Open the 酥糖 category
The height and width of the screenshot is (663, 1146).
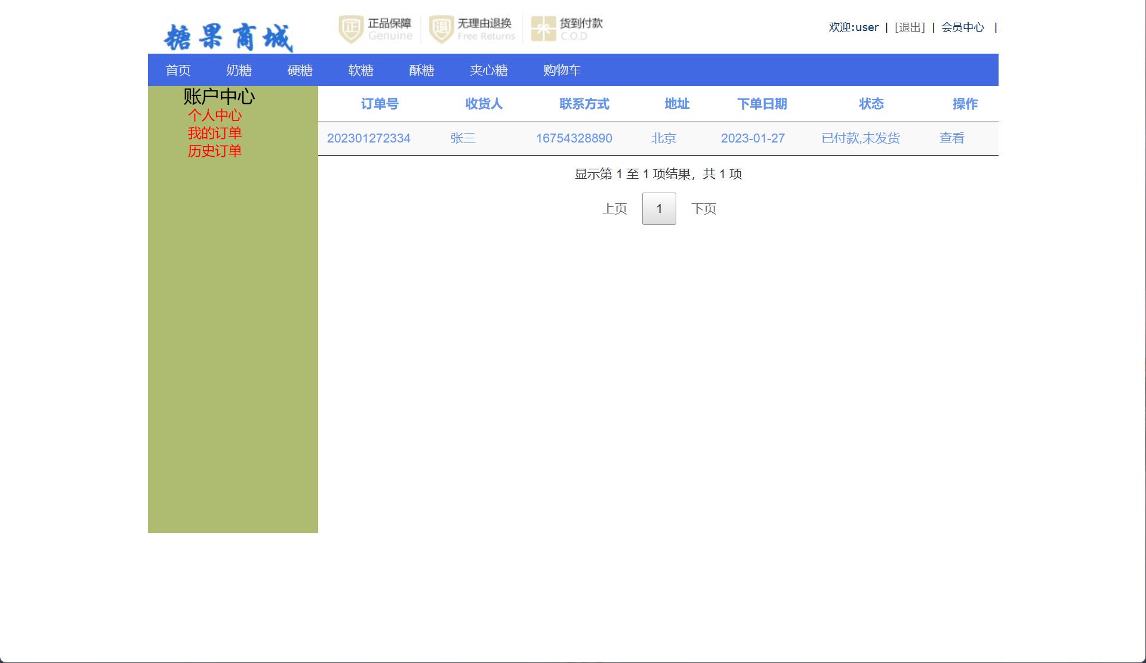[x=422, y=70]
